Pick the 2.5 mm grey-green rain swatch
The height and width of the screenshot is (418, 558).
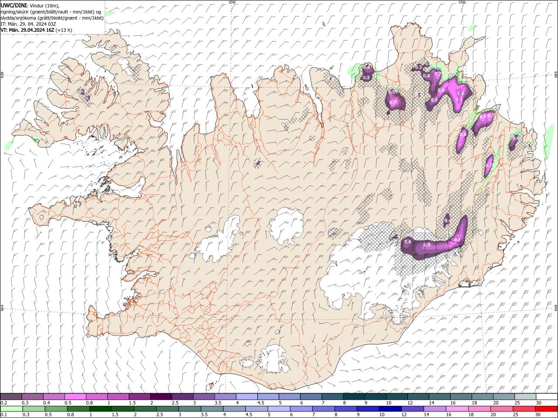click(x=167, y=409)
